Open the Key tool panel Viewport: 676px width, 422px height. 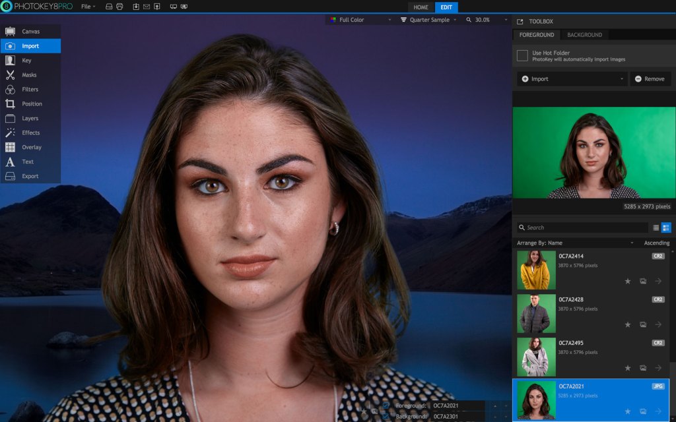click(30, 60)
